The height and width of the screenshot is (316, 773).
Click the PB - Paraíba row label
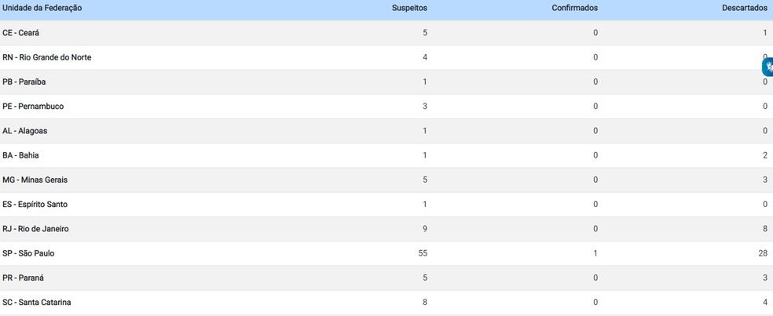(24, 82)
